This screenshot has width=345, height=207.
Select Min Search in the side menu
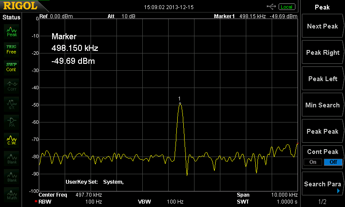click(322, 105)
